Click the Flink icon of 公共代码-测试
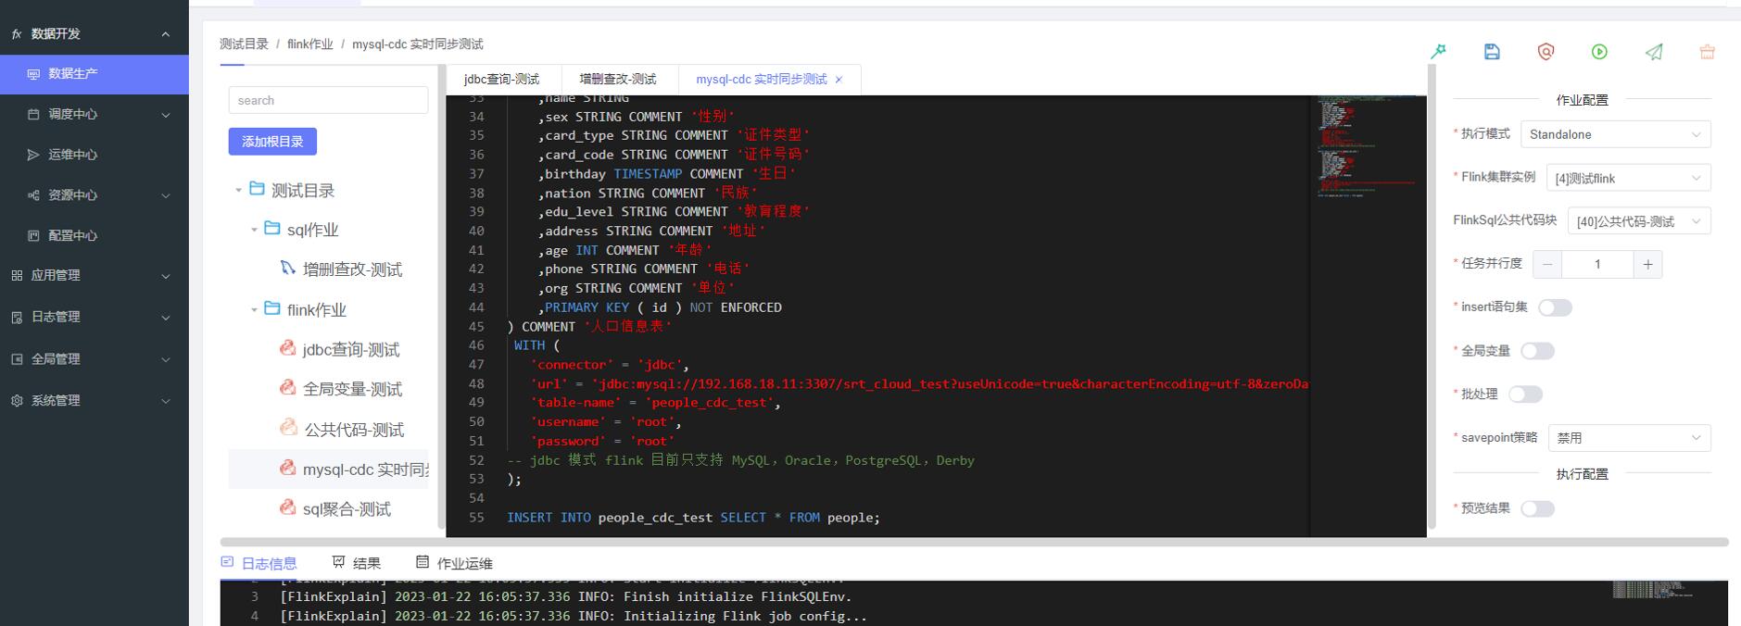Image resolution: width=1741 pixels, height=626 pixels. [x=287, y=428]
